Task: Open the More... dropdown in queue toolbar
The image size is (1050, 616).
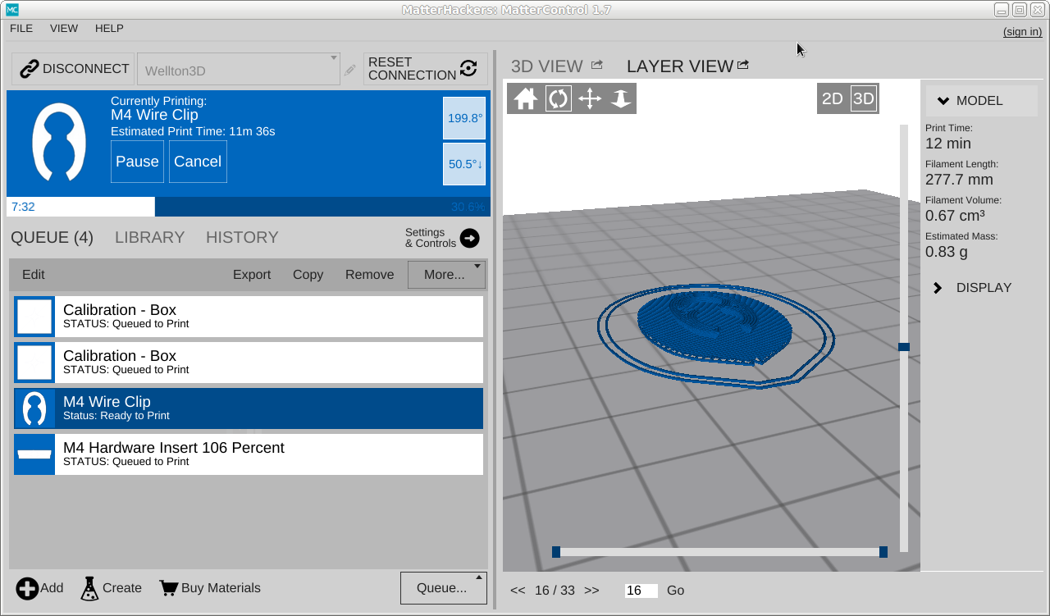Action: pyautogui.click(x=445, y=275)
